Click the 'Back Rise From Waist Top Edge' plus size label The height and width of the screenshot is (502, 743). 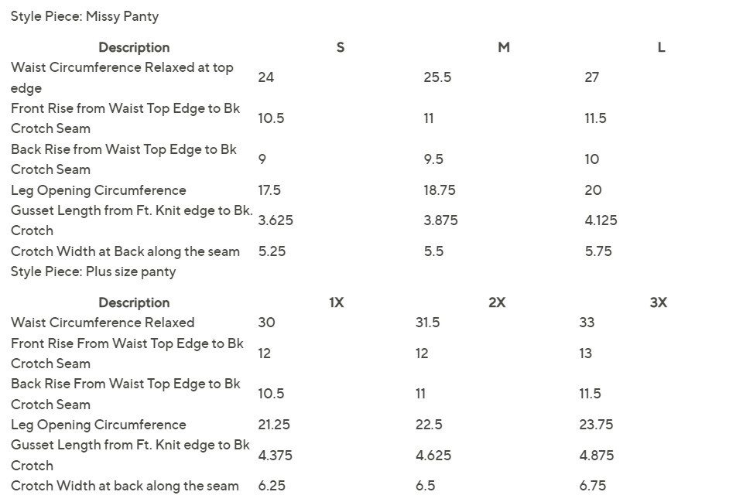125,394
